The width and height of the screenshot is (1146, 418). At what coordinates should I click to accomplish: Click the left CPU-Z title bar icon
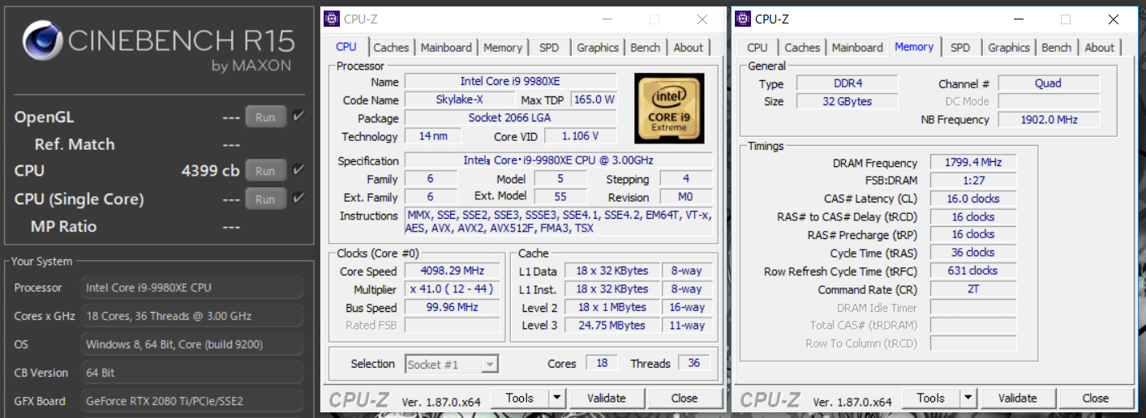(x=332, y=19)
